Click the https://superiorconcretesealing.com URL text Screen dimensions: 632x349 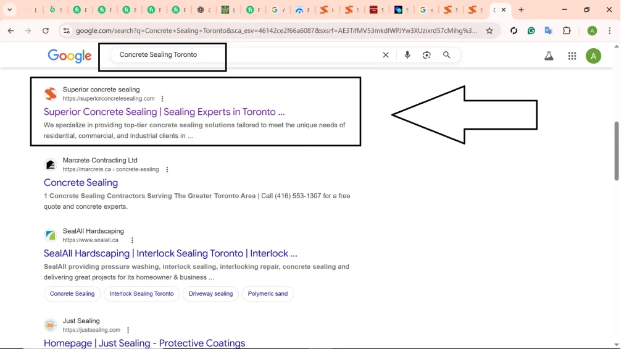(x=109, y=98)
